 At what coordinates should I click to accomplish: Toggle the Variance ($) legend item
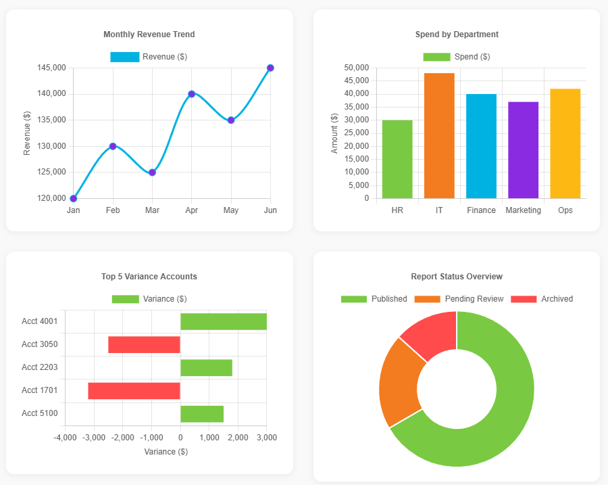point(149,299)
